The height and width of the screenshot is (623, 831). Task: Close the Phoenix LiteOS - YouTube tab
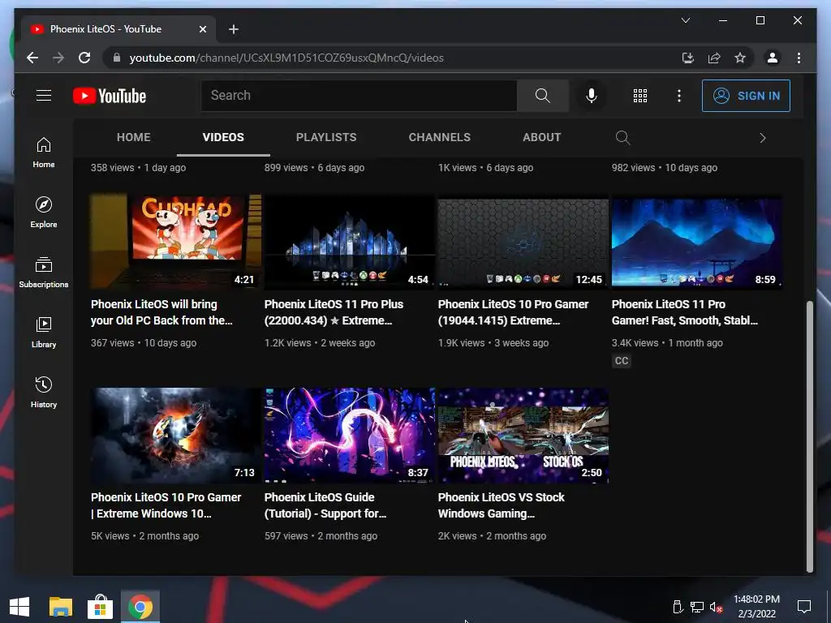202,29
